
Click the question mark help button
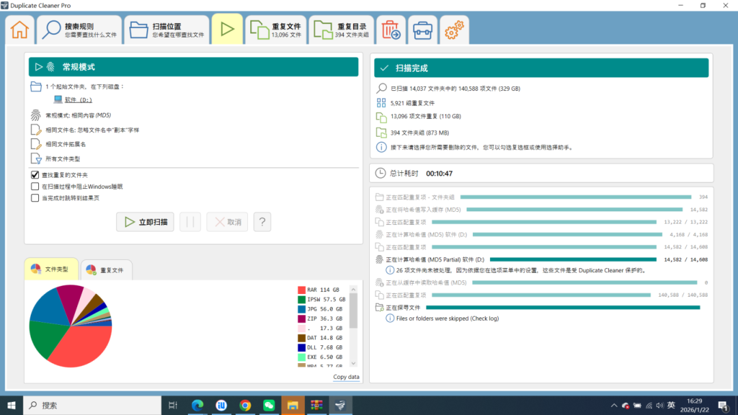click(262, 222)
